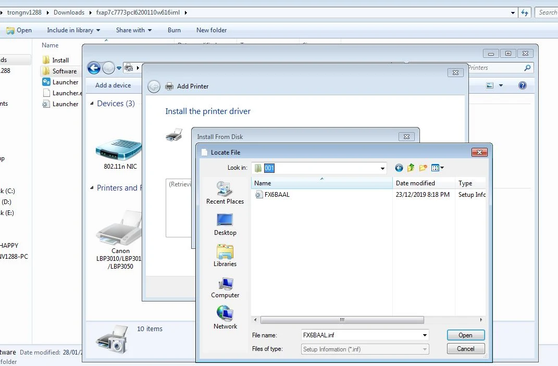
Task: Select the first Launcher application file
Action: tap(60, 82)
